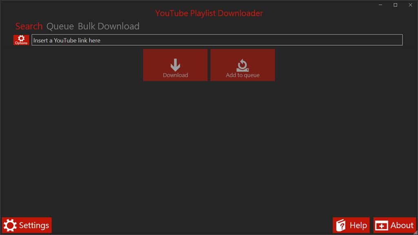Switch to the Search tab
This screenshot has width=418, height=235.
pyautogui.click(x=29, y=26)
